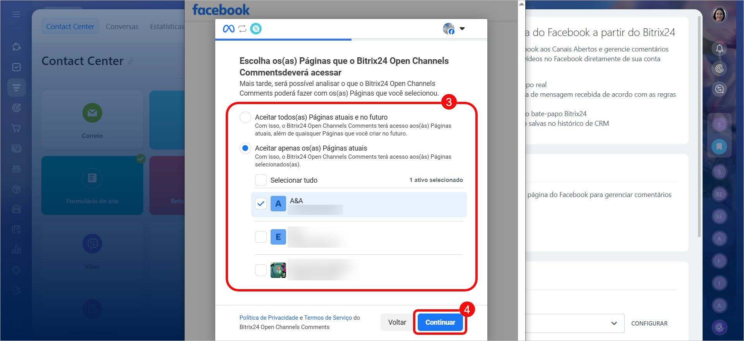Click the Facebook account avatar in dialog
Viewport: 744px width, 341px height.
coord(449,29)
